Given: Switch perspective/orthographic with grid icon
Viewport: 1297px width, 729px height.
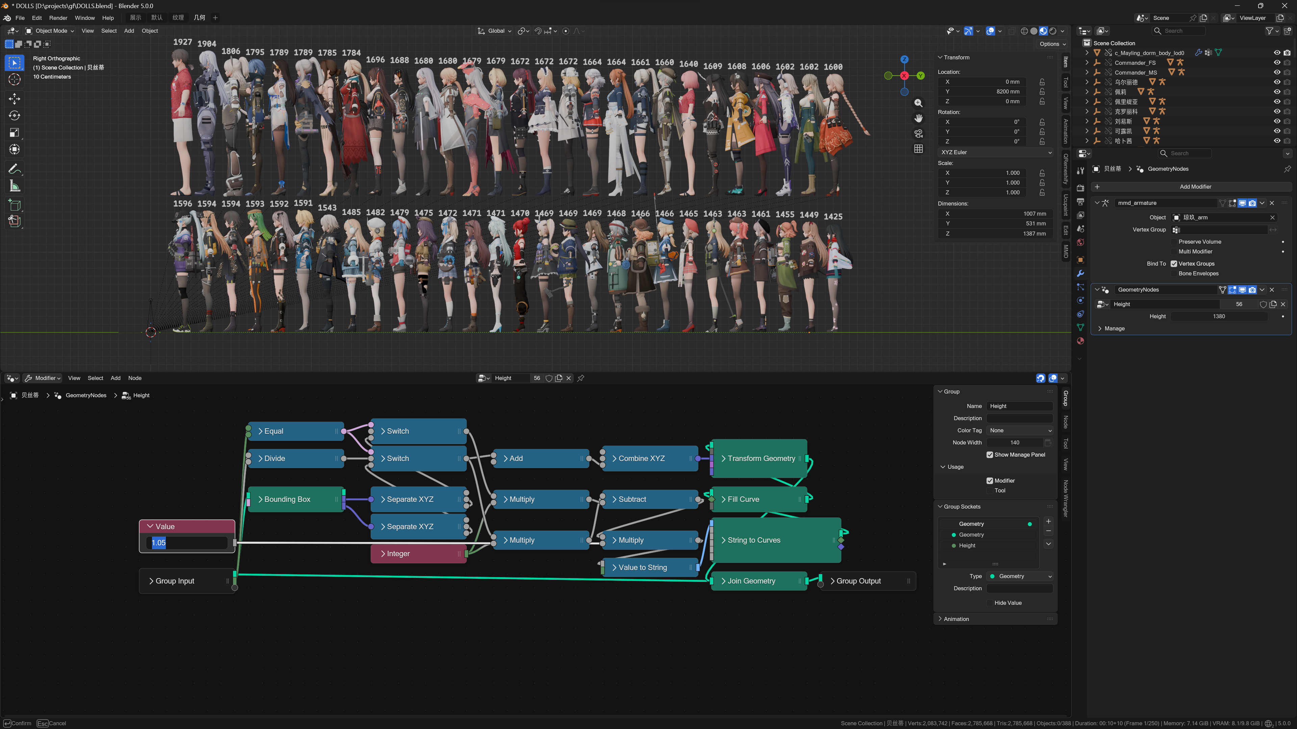Looking at the screenshot, I should coord(918,149).
